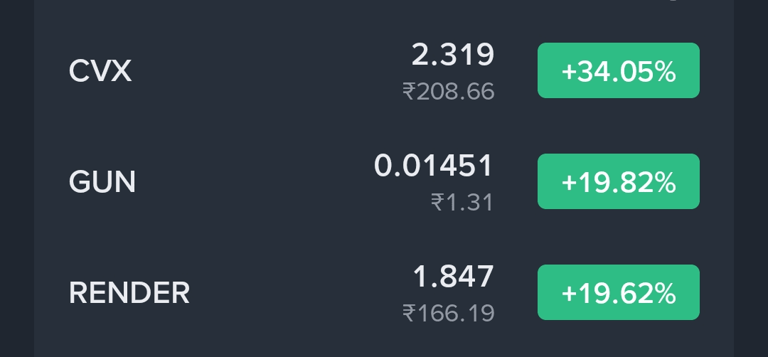Open the CVX ticker name
The image size is (768, 357).
tap(100, 71)
